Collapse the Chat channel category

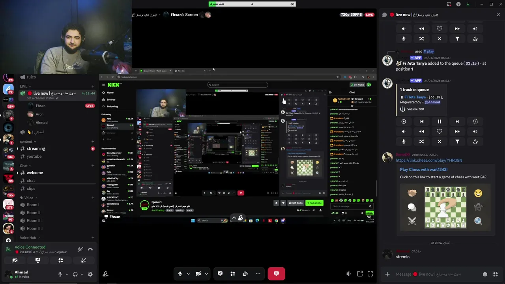pyautogui.click(x=26, y=166)
